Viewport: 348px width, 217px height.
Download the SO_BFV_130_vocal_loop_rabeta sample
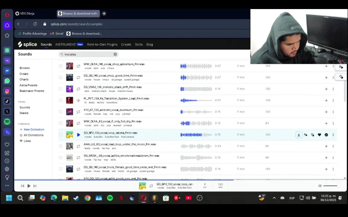[299, 135]
